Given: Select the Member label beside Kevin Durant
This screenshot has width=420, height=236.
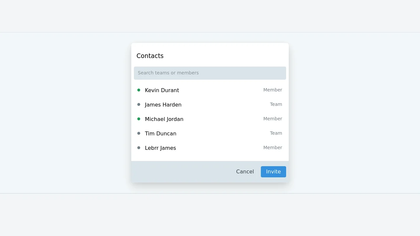Looking at the screenshot, I should point(273,90).
